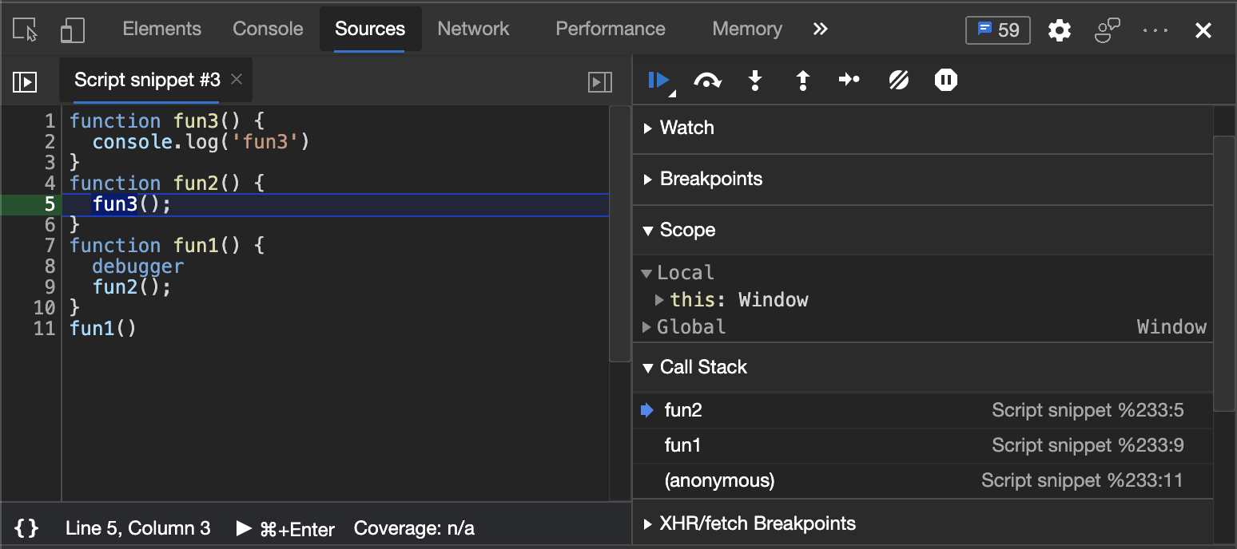
Task: Toggle device emulation toolbar
Action: click(x=73, y=30)
